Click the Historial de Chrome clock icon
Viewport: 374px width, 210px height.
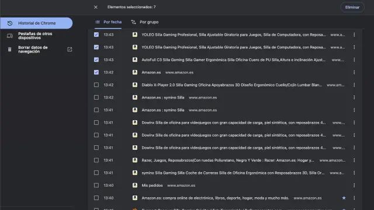click(10, 23)
